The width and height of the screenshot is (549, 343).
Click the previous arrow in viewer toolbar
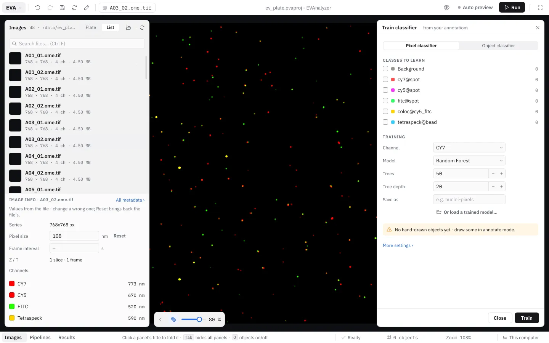[x=161, y=320]
